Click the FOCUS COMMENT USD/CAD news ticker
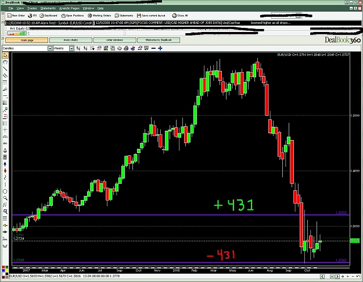363x282 pixels. 193,23
